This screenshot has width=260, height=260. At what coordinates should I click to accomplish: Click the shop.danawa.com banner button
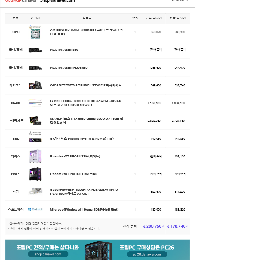[x=48, y=254]
